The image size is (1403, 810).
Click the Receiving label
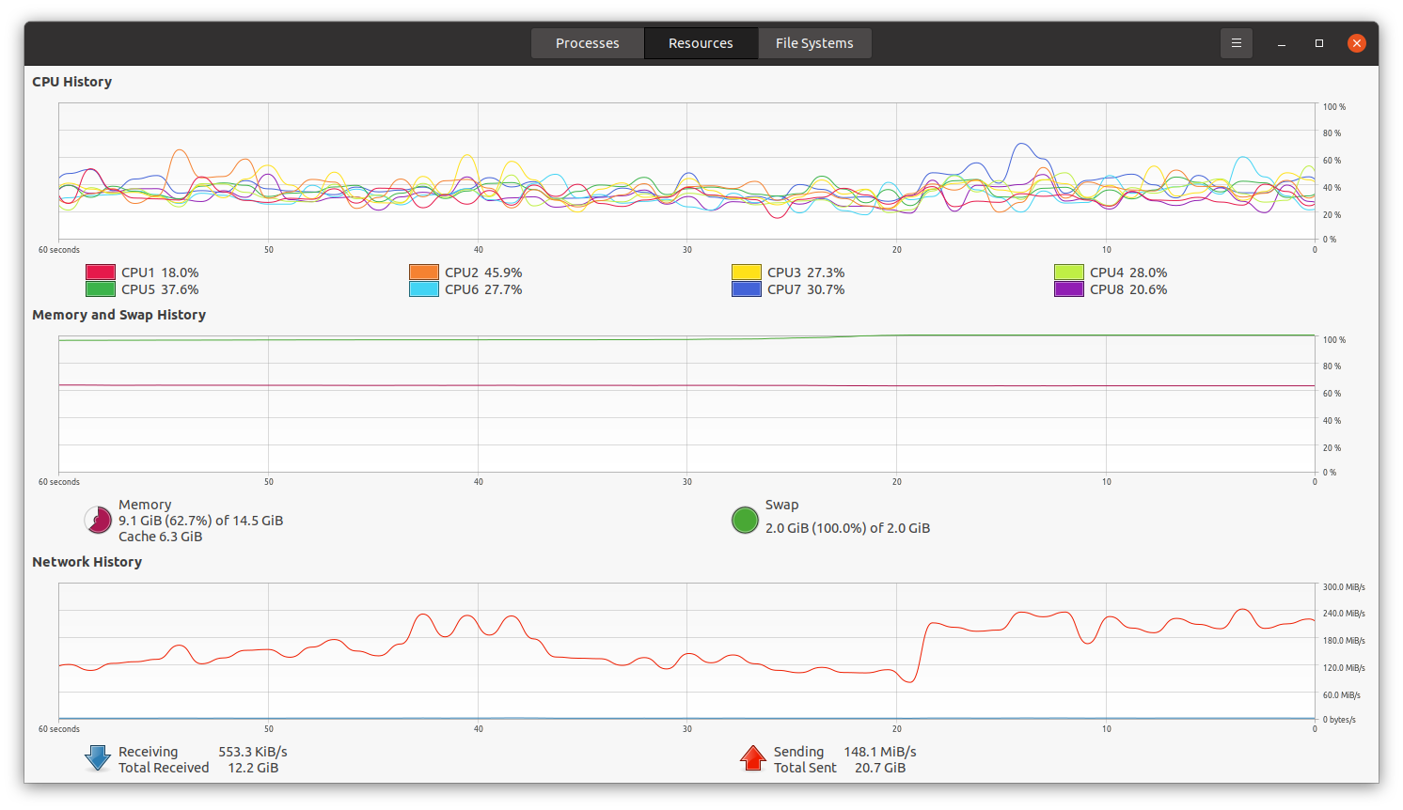pos(148,752)
